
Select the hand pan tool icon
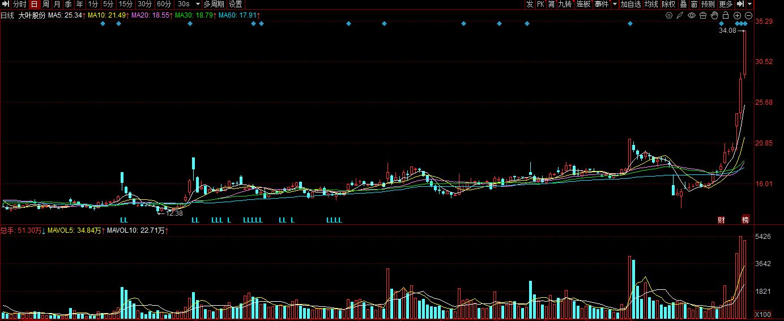click(714, 15)
